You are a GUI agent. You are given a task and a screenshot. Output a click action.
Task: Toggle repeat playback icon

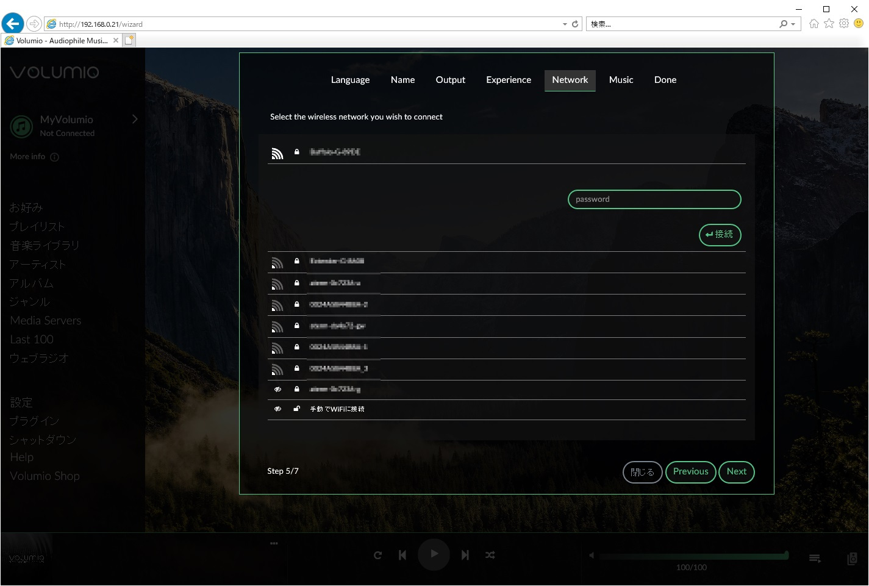[x=377, y=555]
